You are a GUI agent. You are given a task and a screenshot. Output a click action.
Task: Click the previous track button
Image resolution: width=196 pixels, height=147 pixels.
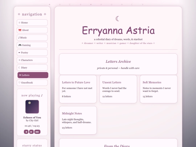pos(26,132)
